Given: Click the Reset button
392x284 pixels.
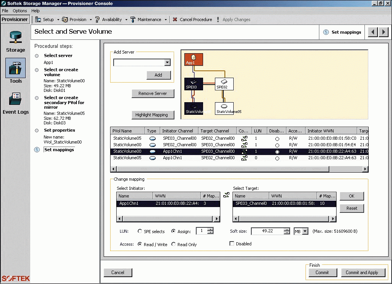Looking at the screenshot, I should [351, 208].
